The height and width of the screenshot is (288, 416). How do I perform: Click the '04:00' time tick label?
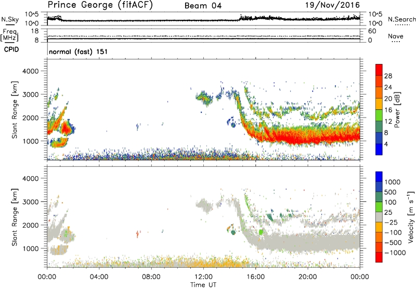click(x=99, y=277)
